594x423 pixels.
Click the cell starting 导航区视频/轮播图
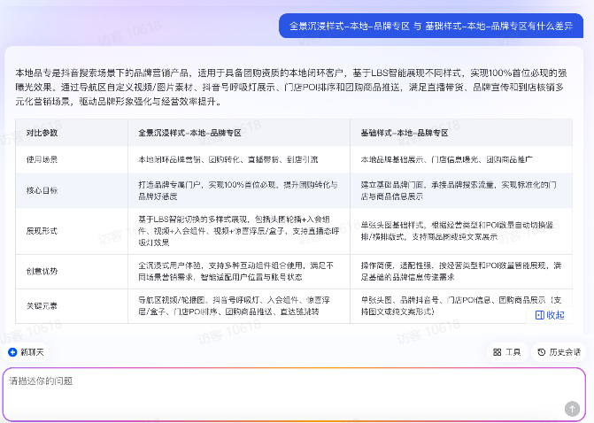click(239, 306)
